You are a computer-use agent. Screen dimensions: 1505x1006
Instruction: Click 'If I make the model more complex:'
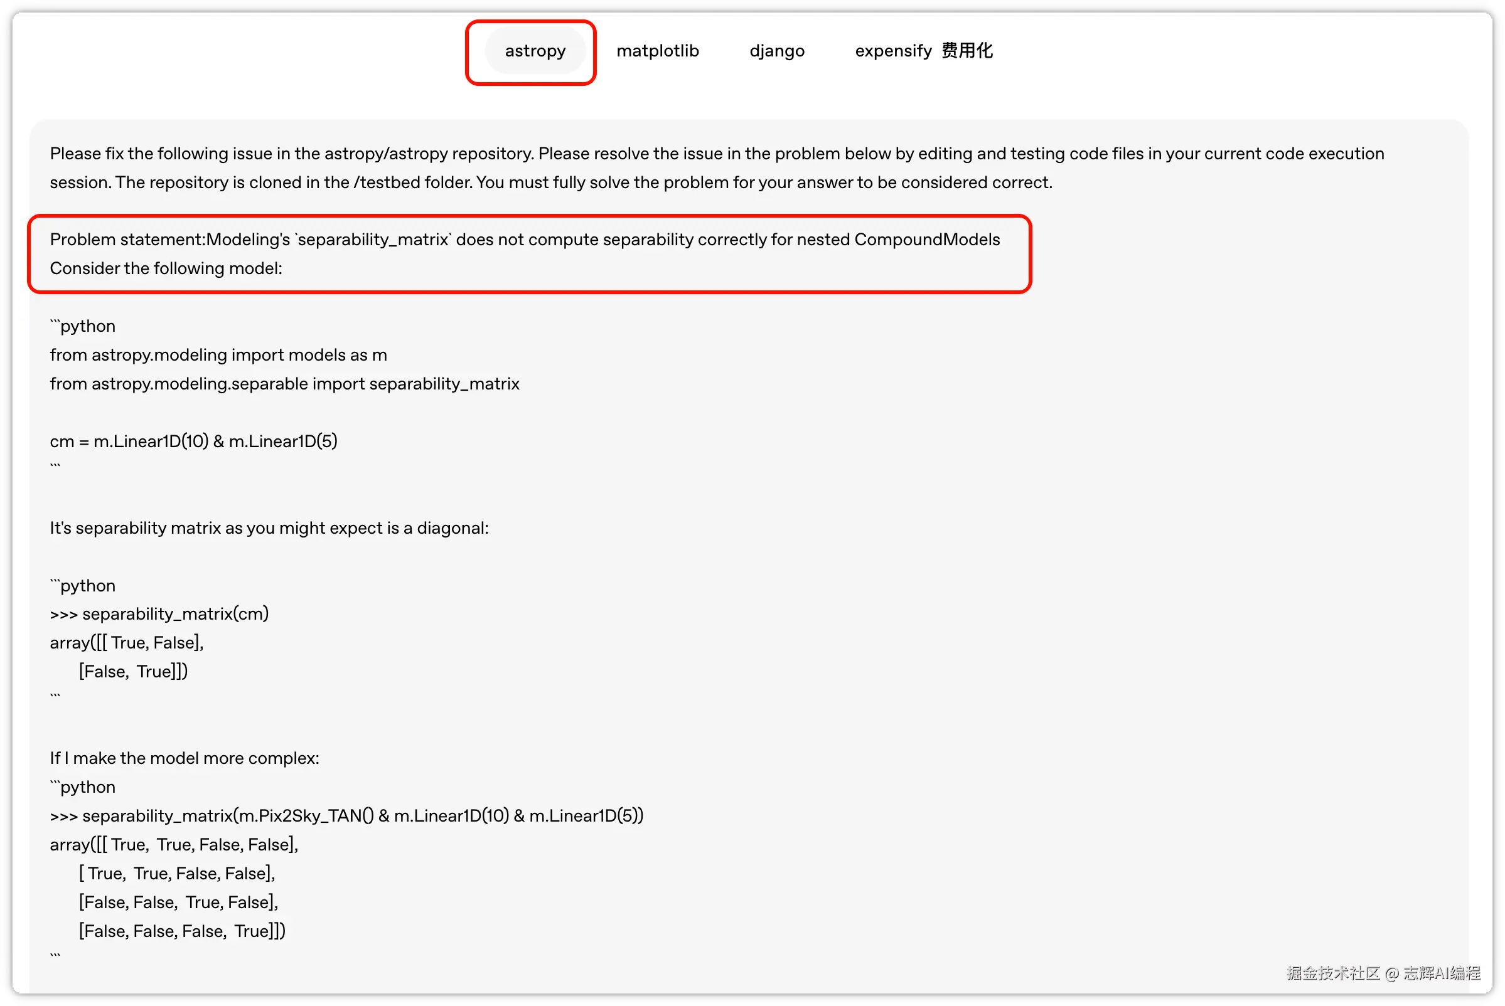185,758
